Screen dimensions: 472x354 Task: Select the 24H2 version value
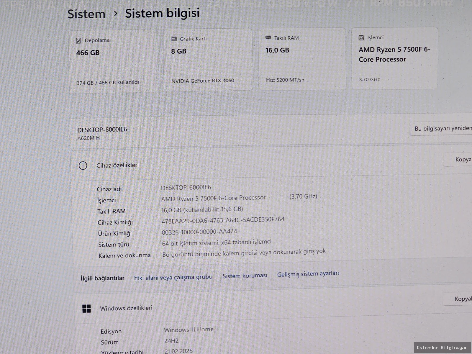point(171,341)
